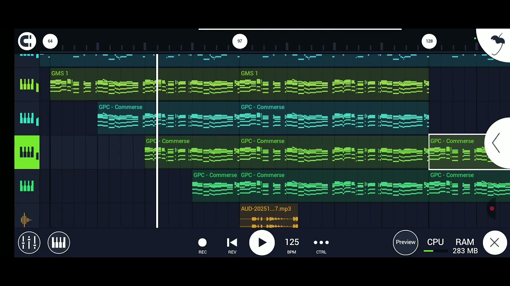Screen dimensions: 510x286
Task: Toggle the snap magnet icon
Action: coord(27,41)
